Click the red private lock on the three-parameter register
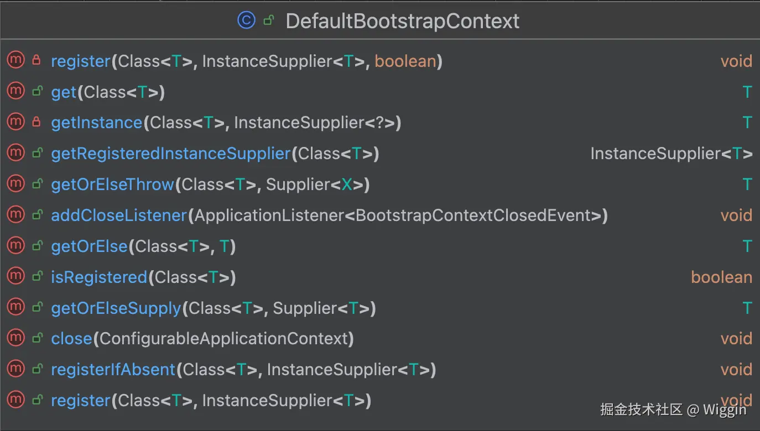Image resolution: width=760 pixels, height=431 pixels. 37,60
